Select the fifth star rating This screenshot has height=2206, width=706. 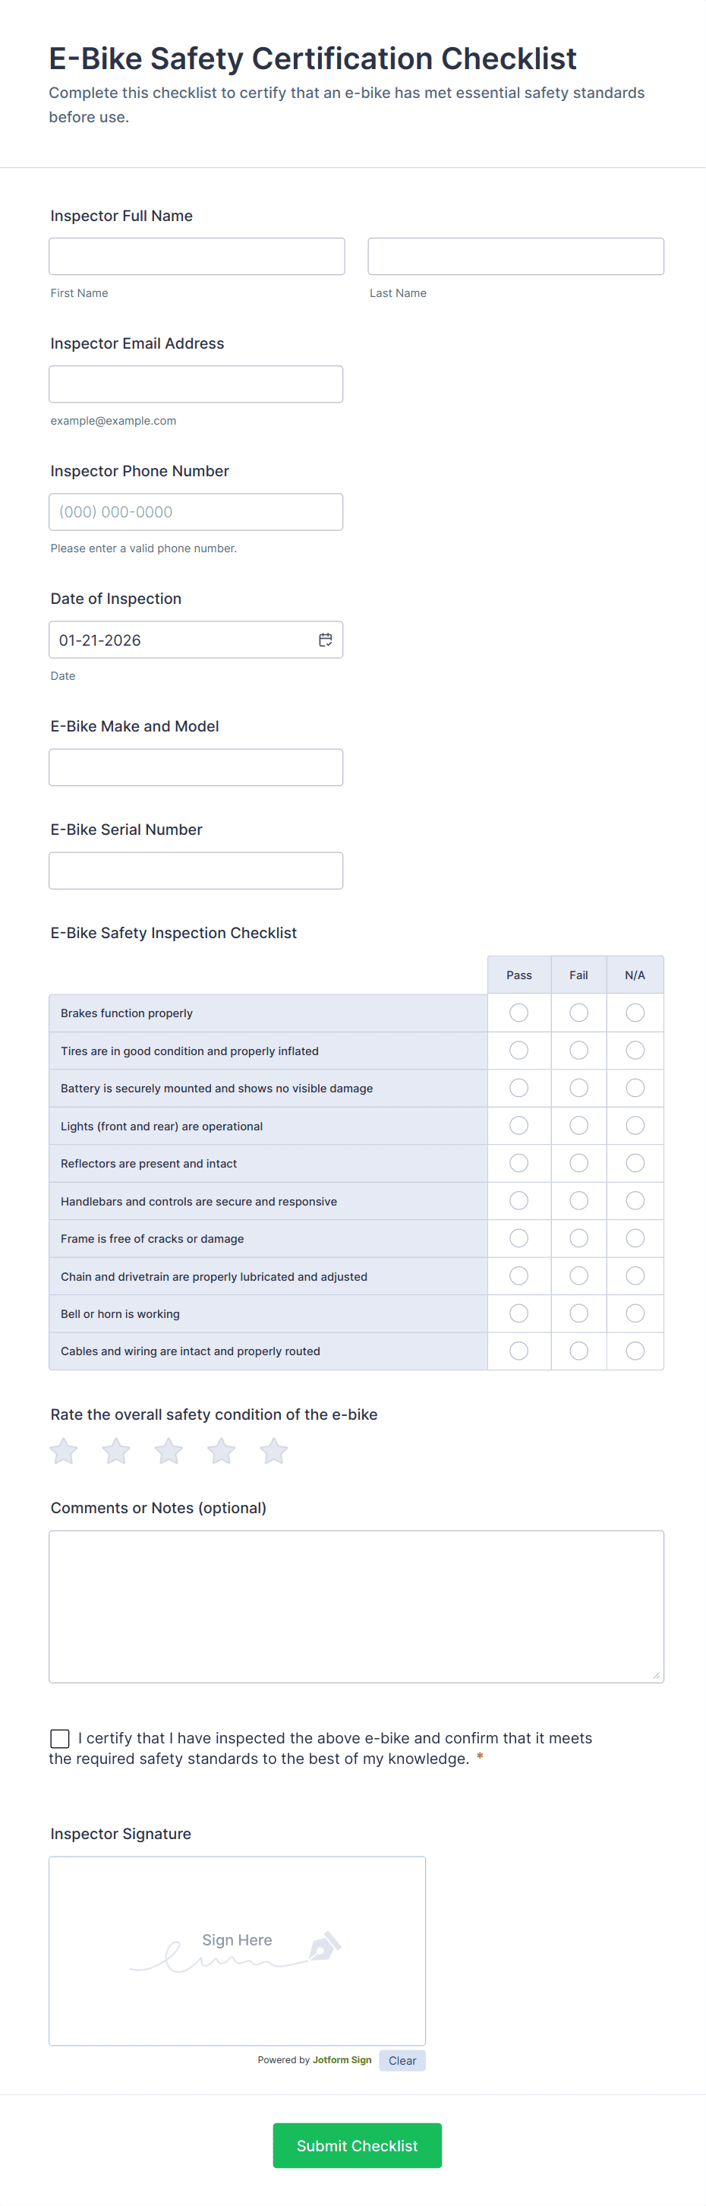click(x=274, y=1451)
